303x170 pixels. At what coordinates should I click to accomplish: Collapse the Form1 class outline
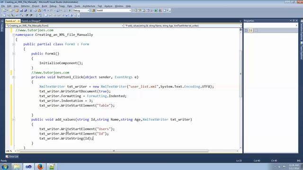[x=14, y=44]
